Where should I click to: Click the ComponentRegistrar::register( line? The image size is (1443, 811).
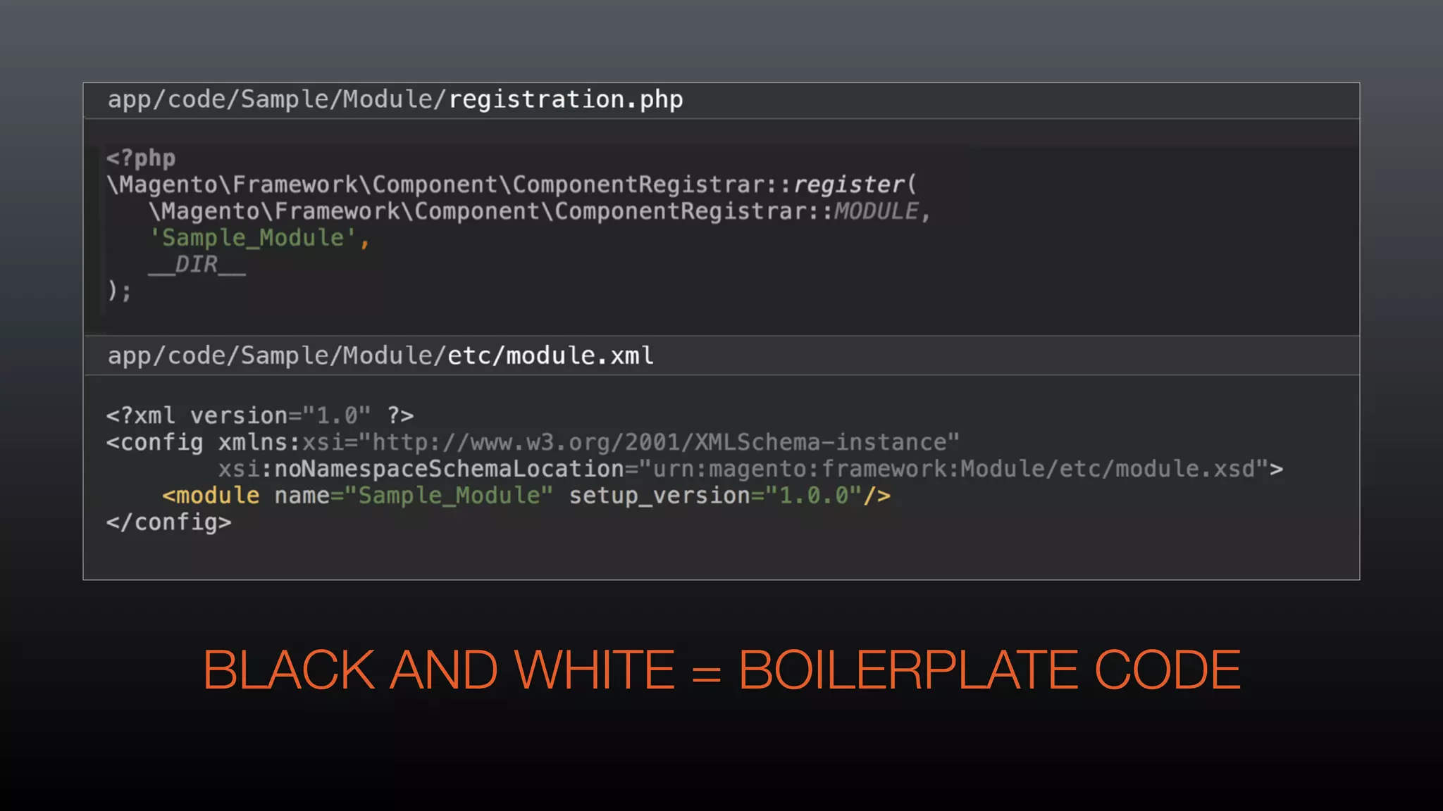click(x=512, y=184)
